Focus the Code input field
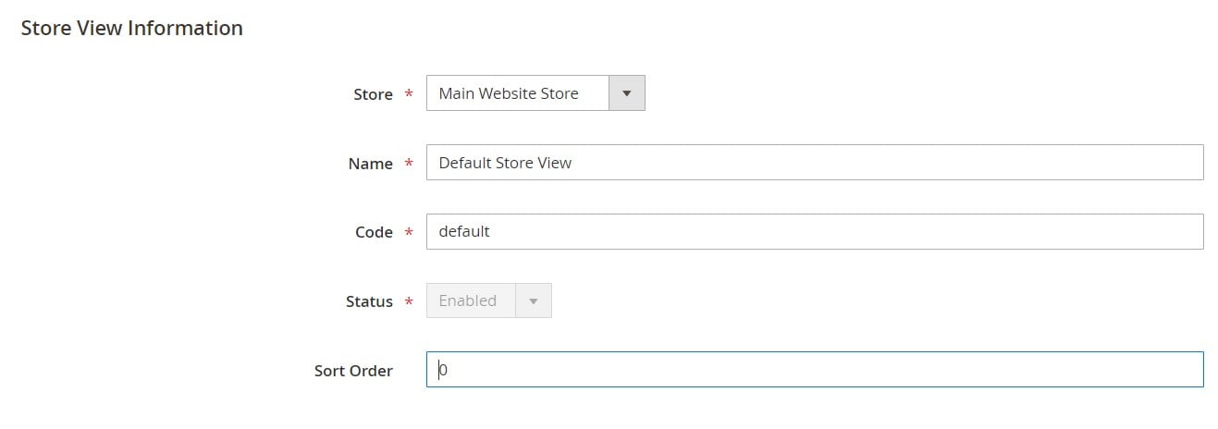 point(815,232)
